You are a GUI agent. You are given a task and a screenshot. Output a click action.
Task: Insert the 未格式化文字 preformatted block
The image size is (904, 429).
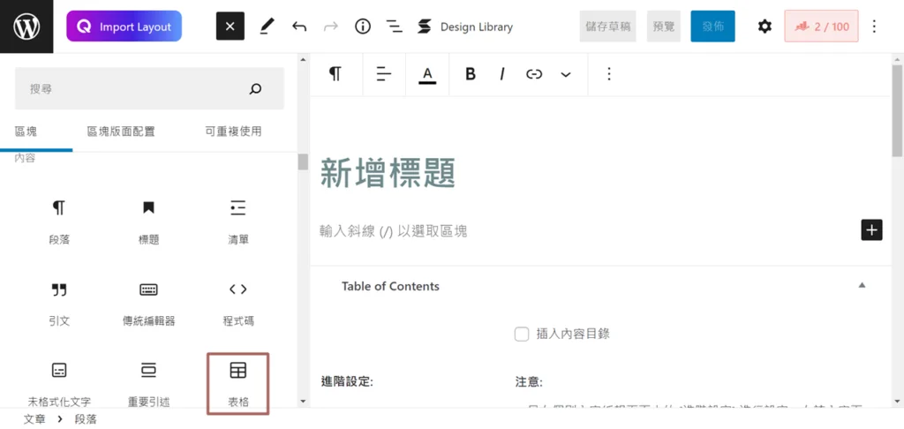tap(59, 383)
